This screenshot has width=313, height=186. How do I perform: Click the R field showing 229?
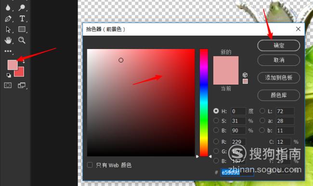click(238, 142)
